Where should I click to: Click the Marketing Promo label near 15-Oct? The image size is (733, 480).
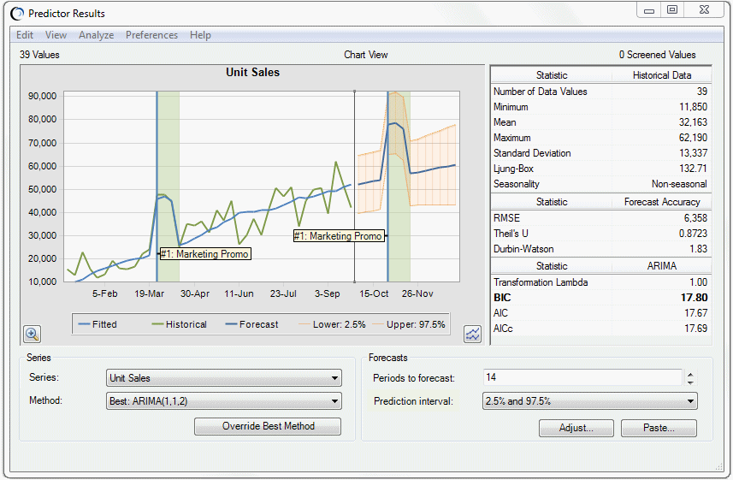339,236
